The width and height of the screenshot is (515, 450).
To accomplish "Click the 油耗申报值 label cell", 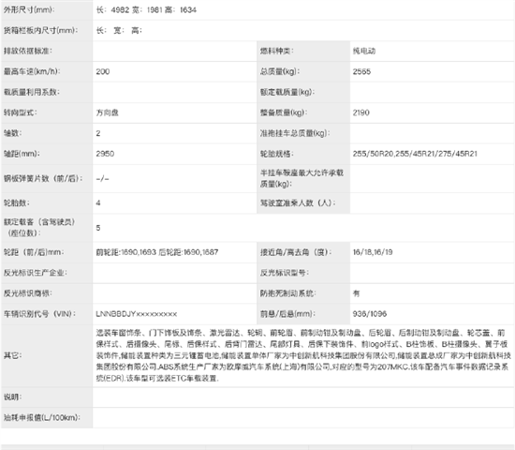I will 47,417.
